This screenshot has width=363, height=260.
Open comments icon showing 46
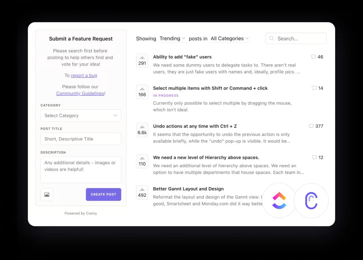(x=313, y=57)
